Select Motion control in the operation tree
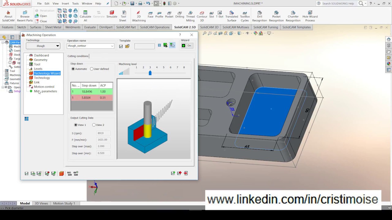Image resolution: width=392 pixels, height=220 pixels. click(x=44, y=87)
